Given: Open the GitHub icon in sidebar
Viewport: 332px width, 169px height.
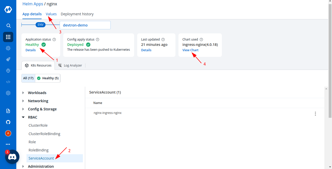Looking at the screenshot, I should [8, 122].
